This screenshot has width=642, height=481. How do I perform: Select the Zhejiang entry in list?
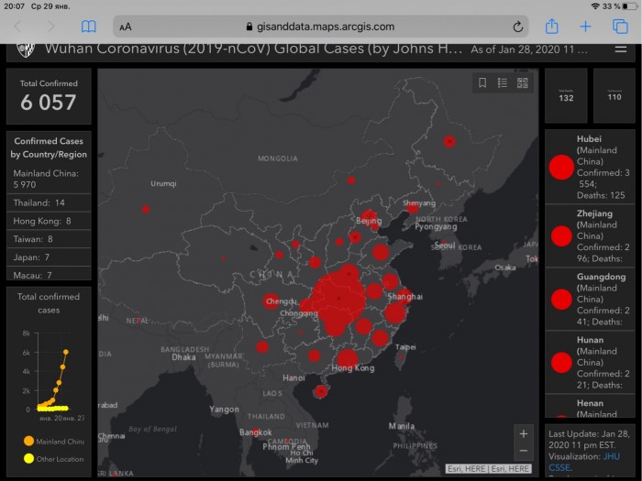tap(590, 235)
